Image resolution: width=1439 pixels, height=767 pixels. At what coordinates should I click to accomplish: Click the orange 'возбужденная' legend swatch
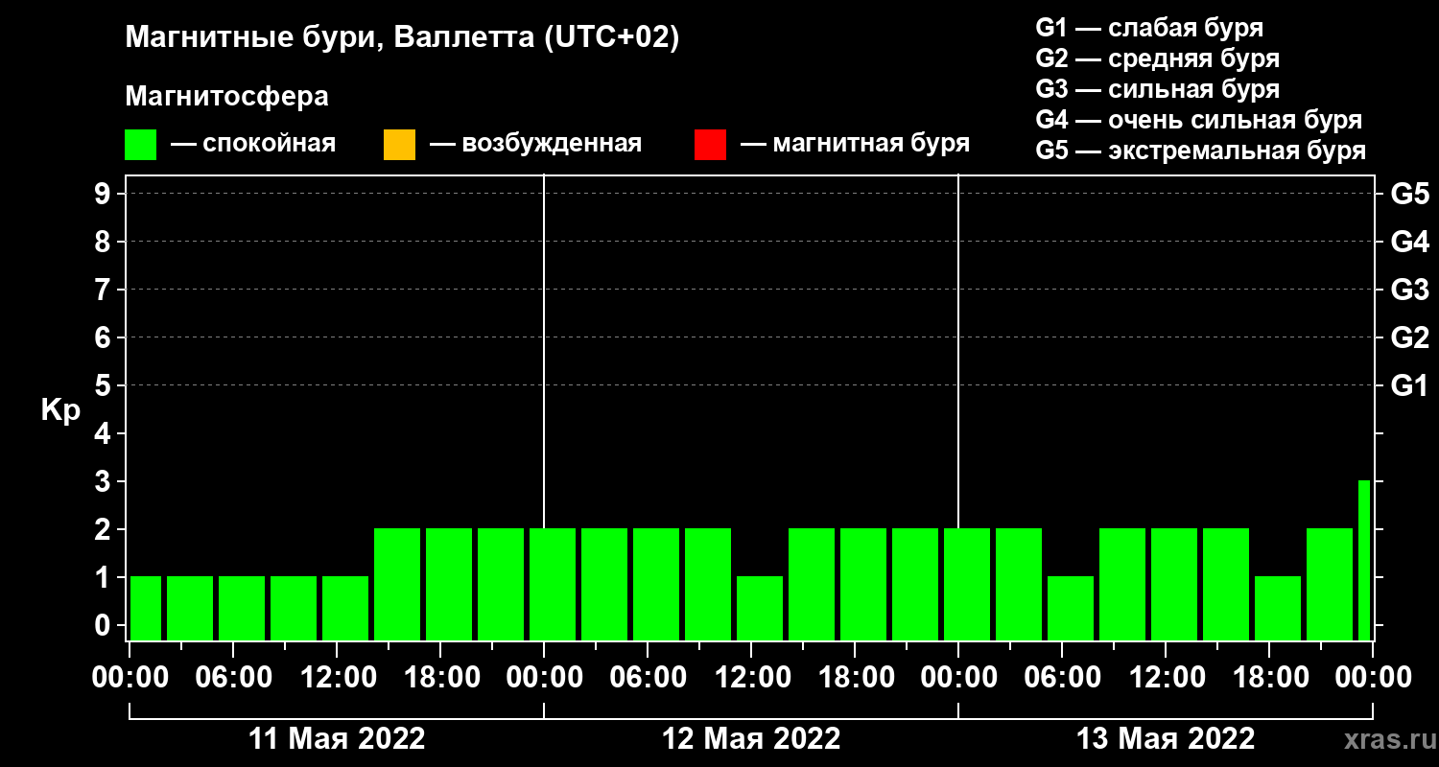(x=399, y=145)
